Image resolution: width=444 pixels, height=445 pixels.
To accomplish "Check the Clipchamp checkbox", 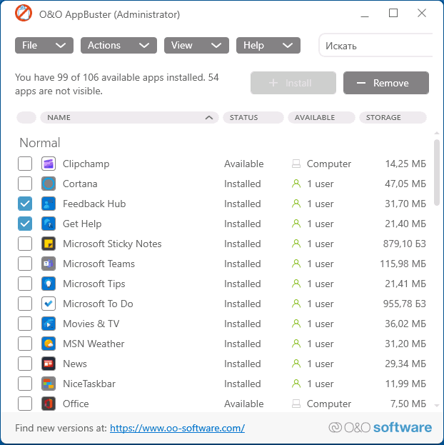I will click(25, 164).
